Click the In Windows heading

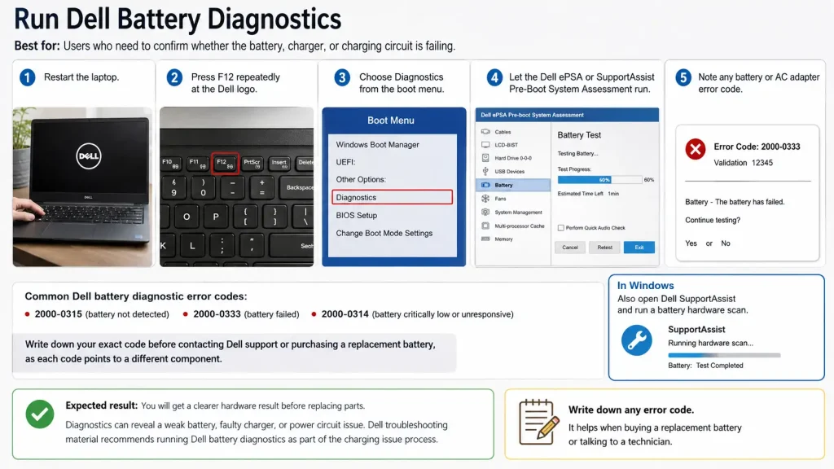(646, 286)
